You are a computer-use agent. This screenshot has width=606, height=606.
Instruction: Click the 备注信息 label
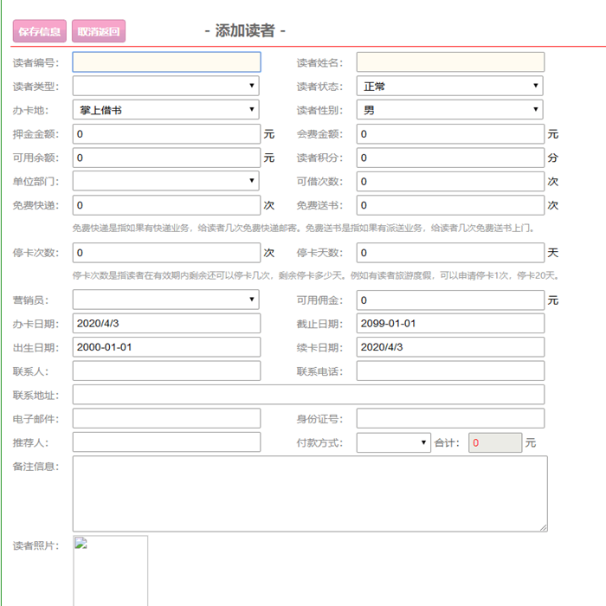pyautogui.click(x=36, y=467)
